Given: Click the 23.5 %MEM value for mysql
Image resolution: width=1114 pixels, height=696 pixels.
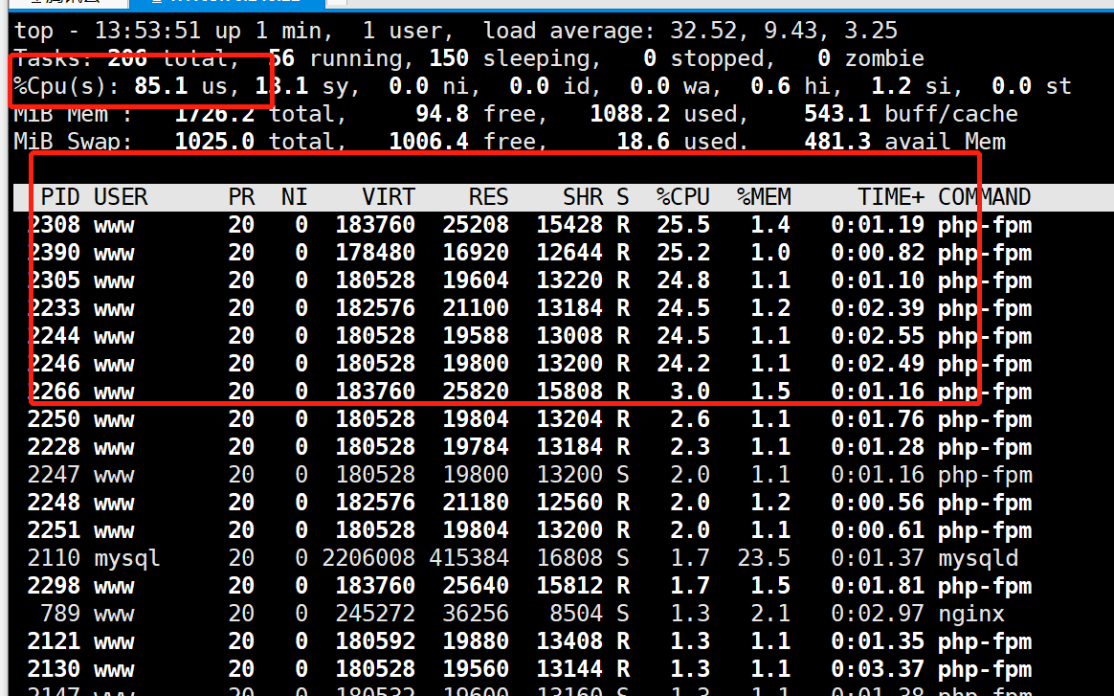Looking at the screenshot, I should (764, 558).
